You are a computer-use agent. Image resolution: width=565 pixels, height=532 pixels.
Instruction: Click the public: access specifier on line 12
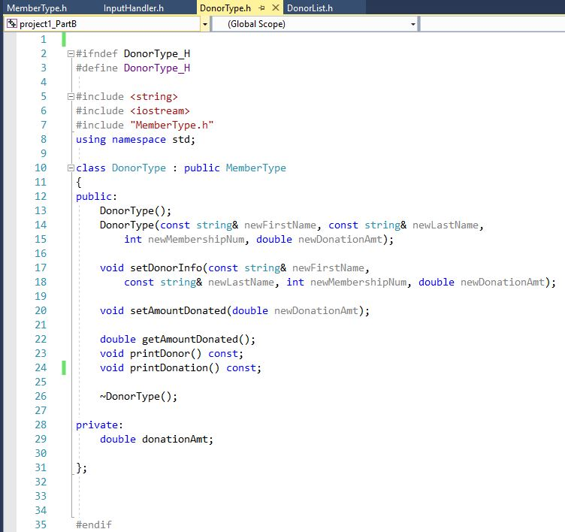click(96, 196)
